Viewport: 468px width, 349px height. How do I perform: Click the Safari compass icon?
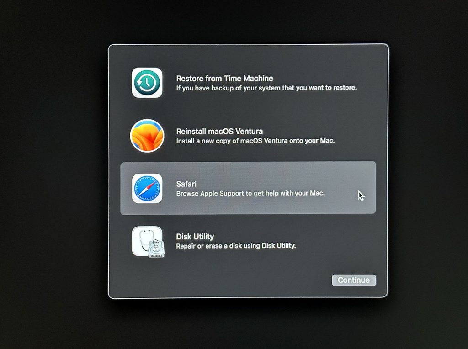click(147, 188)
